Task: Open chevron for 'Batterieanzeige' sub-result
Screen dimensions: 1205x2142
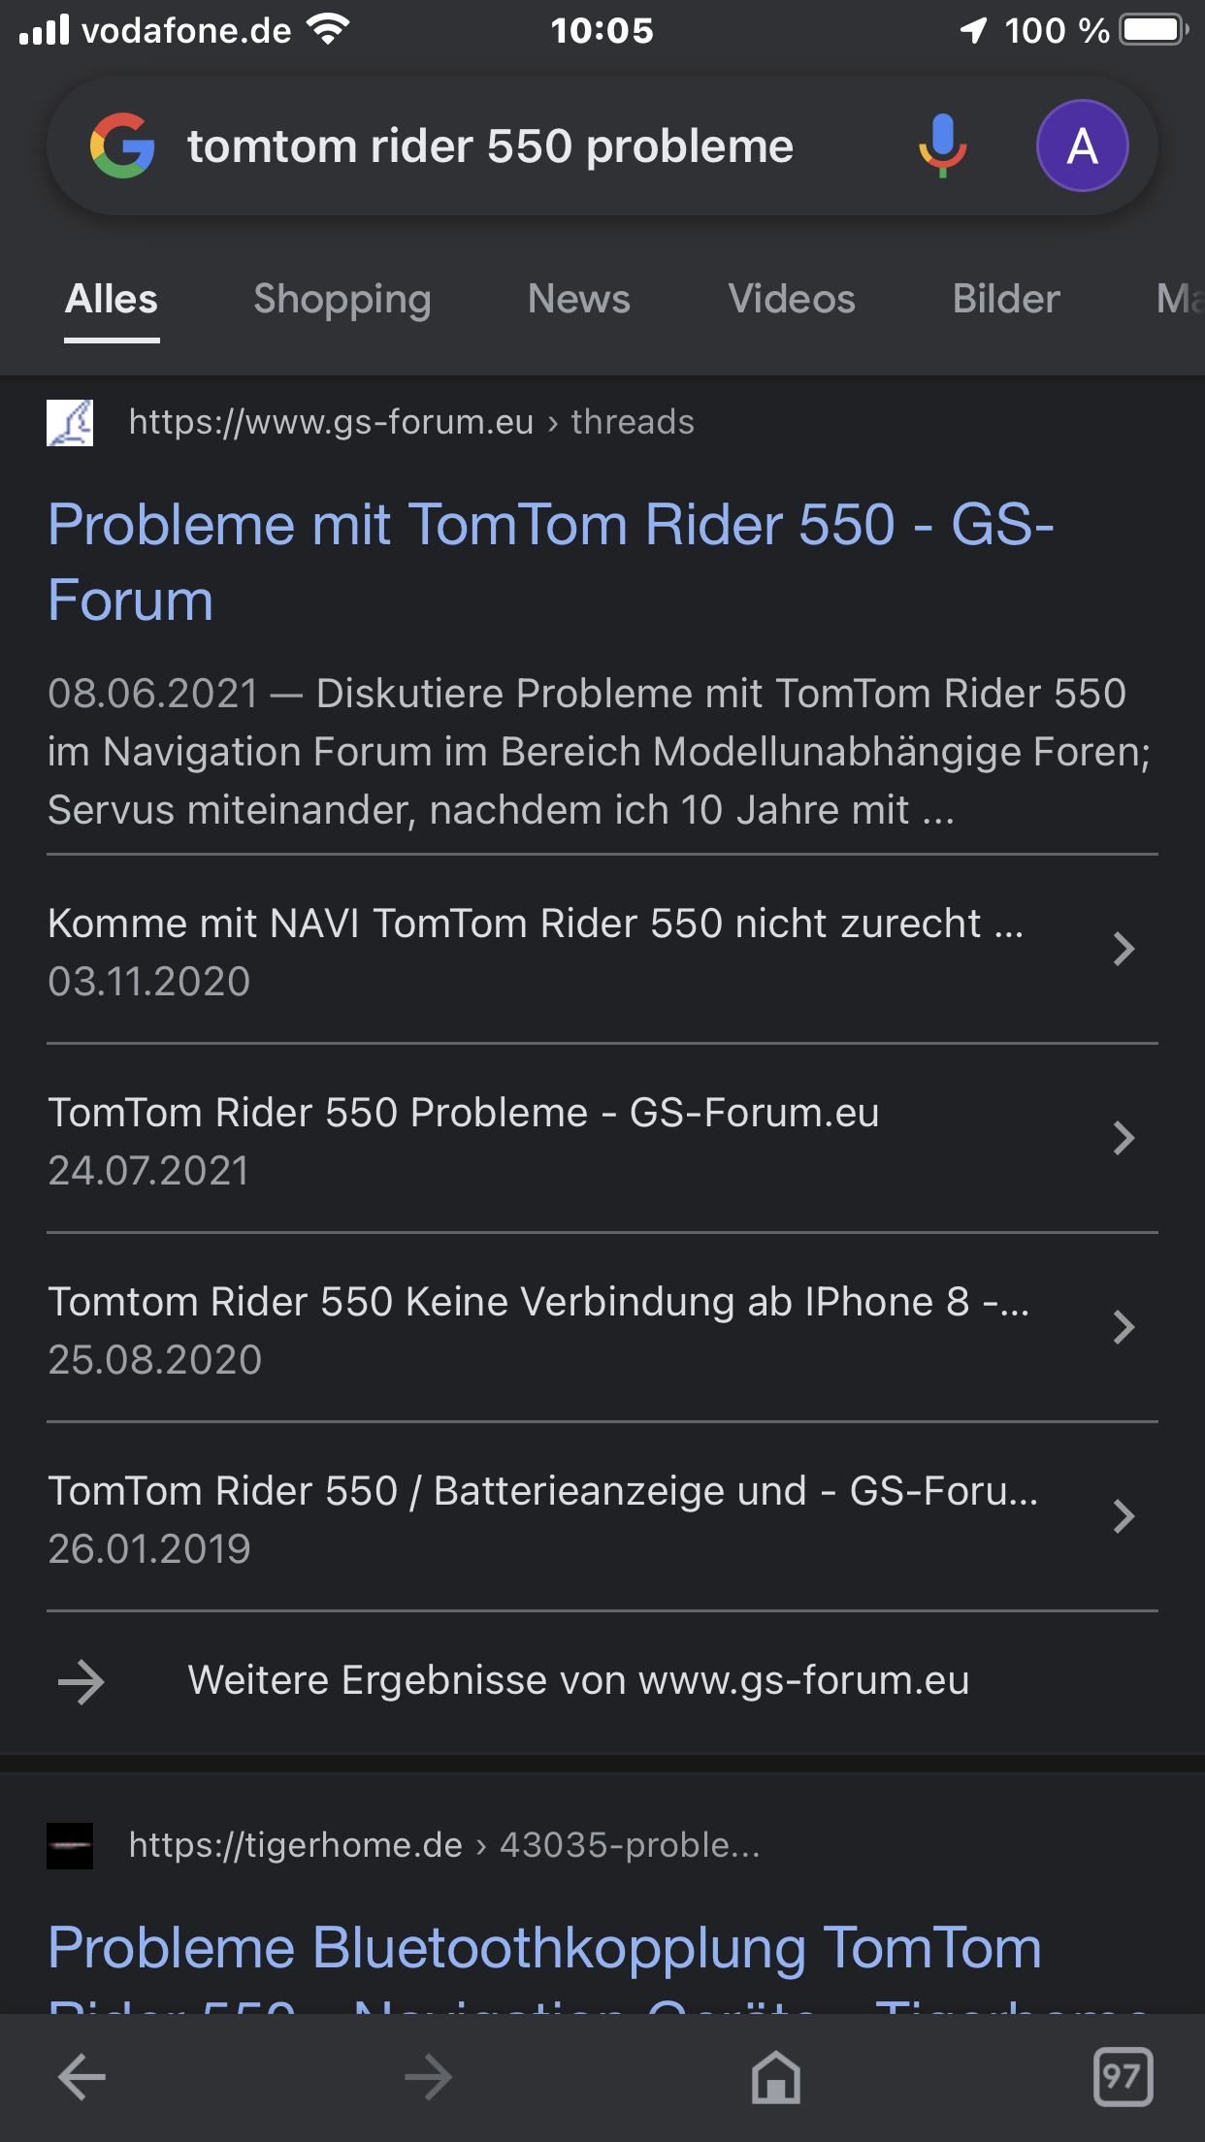Action: point(1124,1516)
